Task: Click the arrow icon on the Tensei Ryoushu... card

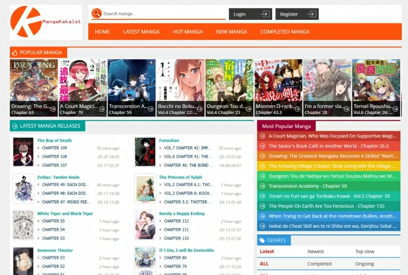Action: [395, 109]
